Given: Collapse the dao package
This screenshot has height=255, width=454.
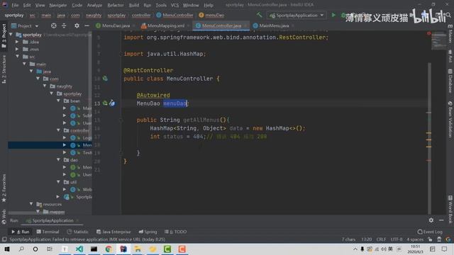Looking at the screenshot, I should tap(58, 159).
